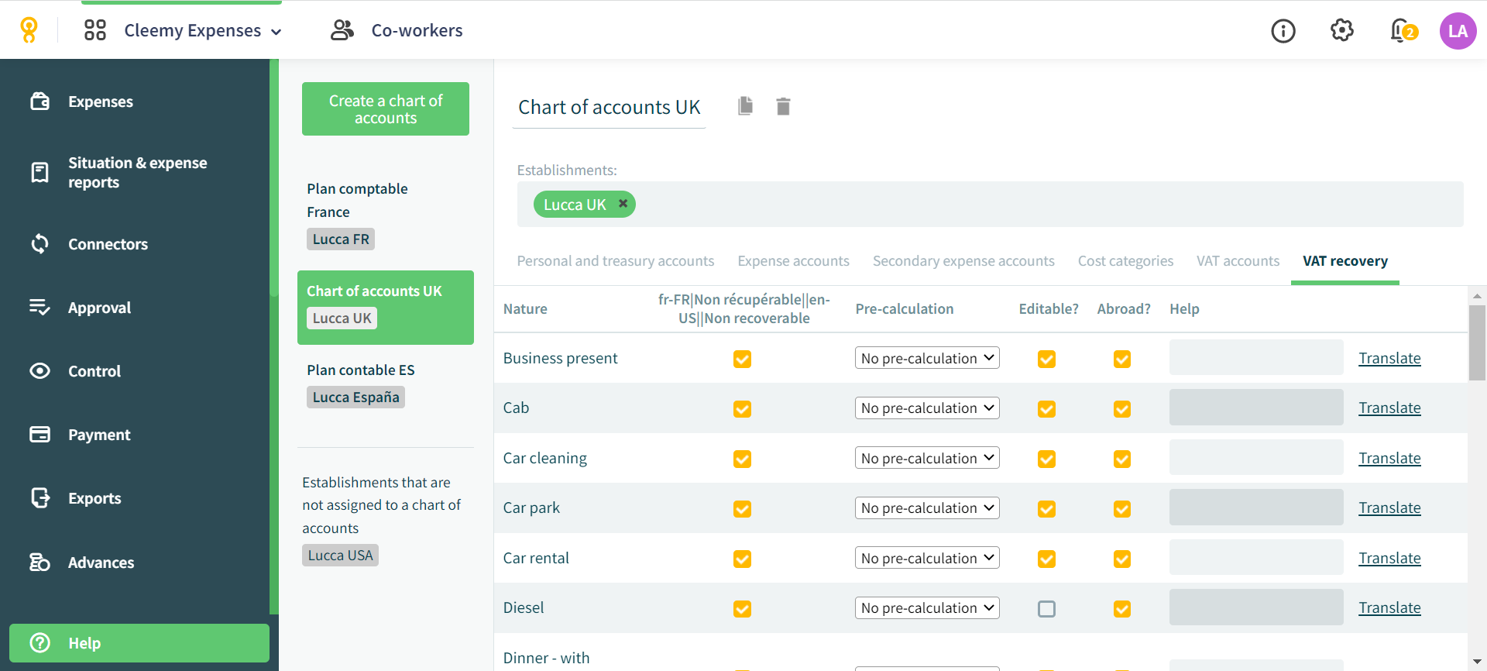This screenshot has height=671, width=1487.
Task: Click Translate link for Car cleaning
Action: coord(1389,458)
